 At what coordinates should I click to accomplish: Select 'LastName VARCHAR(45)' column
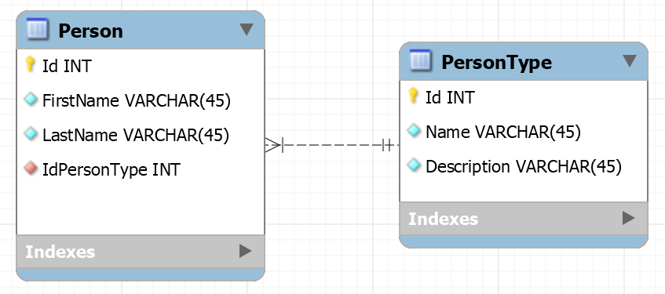click(136, 135)
